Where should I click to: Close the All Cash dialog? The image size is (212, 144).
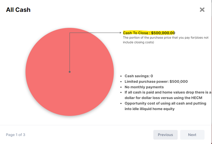point(202,10)
